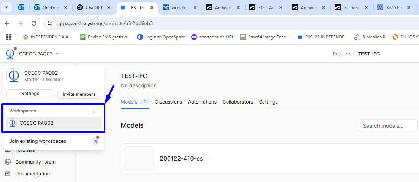Click the Search models input field
The image size is (419, 182).
[x=387, y=126]
